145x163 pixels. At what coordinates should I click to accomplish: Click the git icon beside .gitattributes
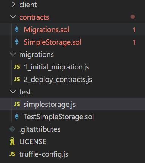[12, 129]
